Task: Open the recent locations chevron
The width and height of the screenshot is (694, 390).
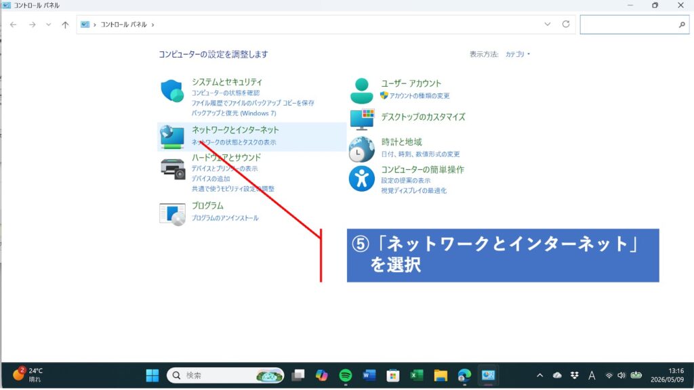Action: [x=49, y=25]
